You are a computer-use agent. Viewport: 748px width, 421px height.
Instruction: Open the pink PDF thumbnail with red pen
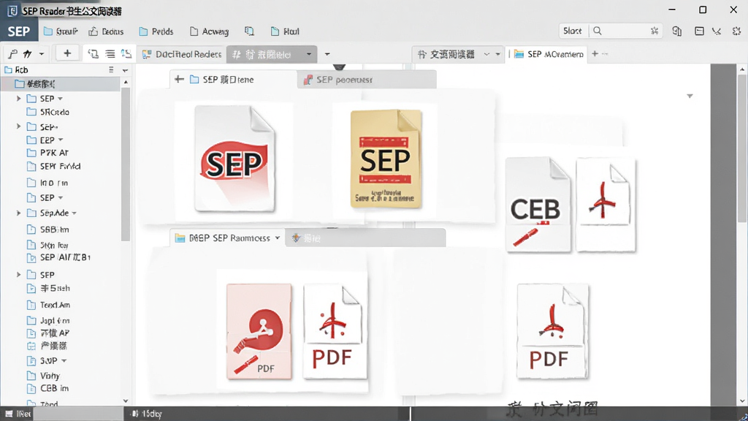[x=259, y=331]
